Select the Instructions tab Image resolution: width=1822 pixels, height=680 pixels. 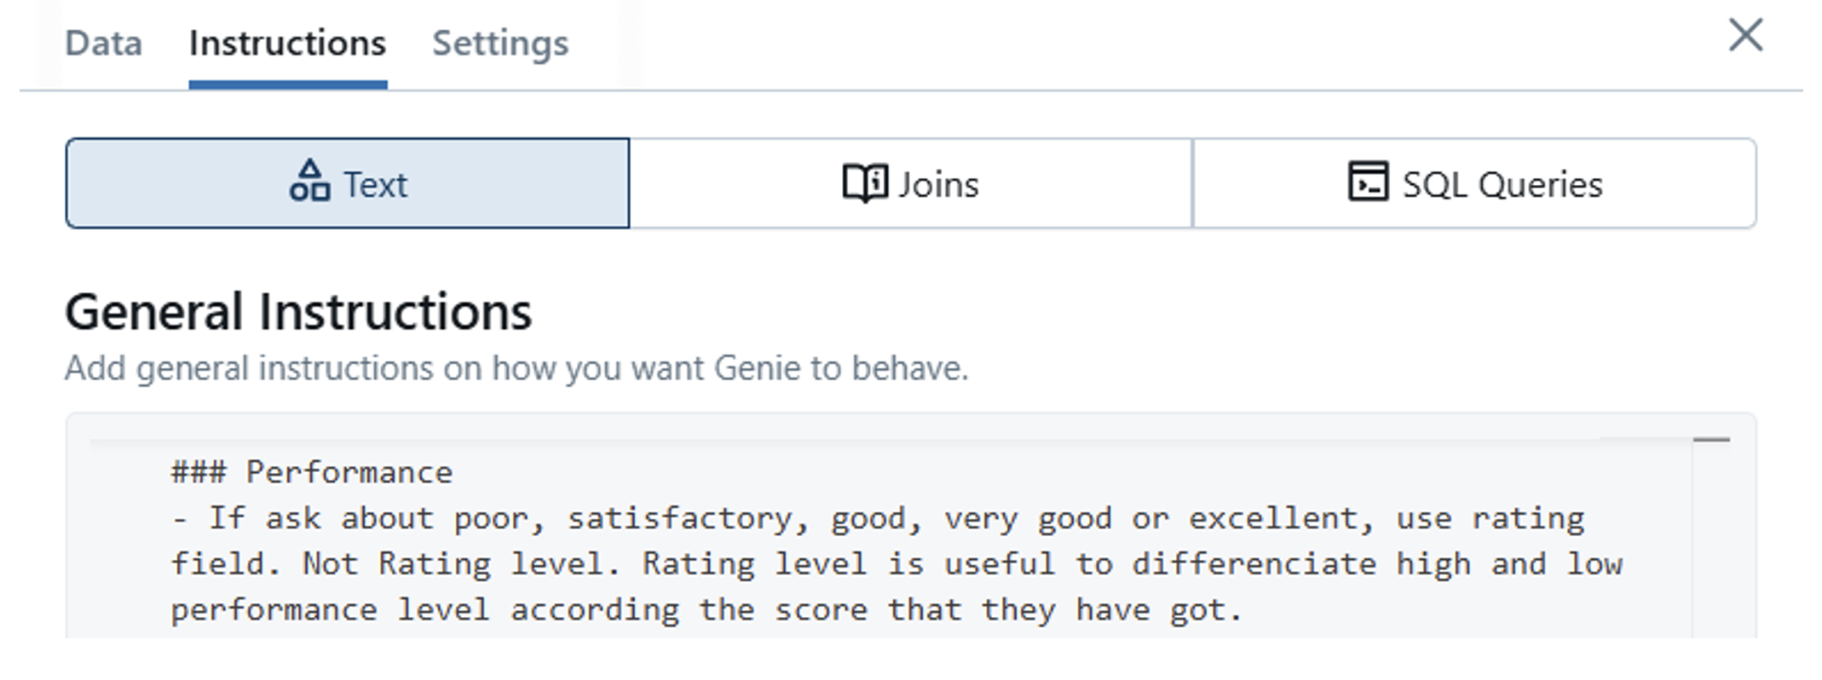(287, 43)
